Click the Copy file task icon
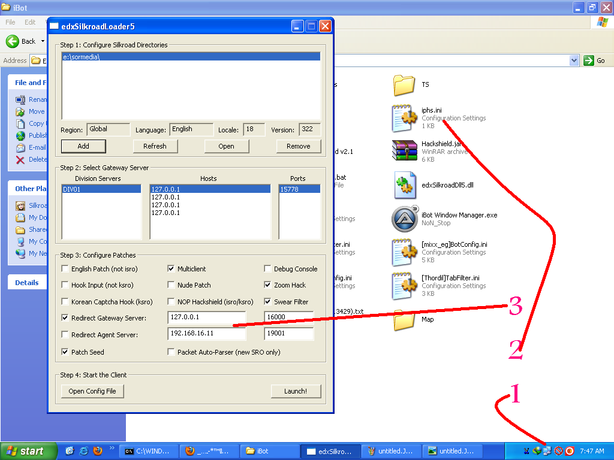The width and height of the screenshot is (614, 460). click(20, 123)
